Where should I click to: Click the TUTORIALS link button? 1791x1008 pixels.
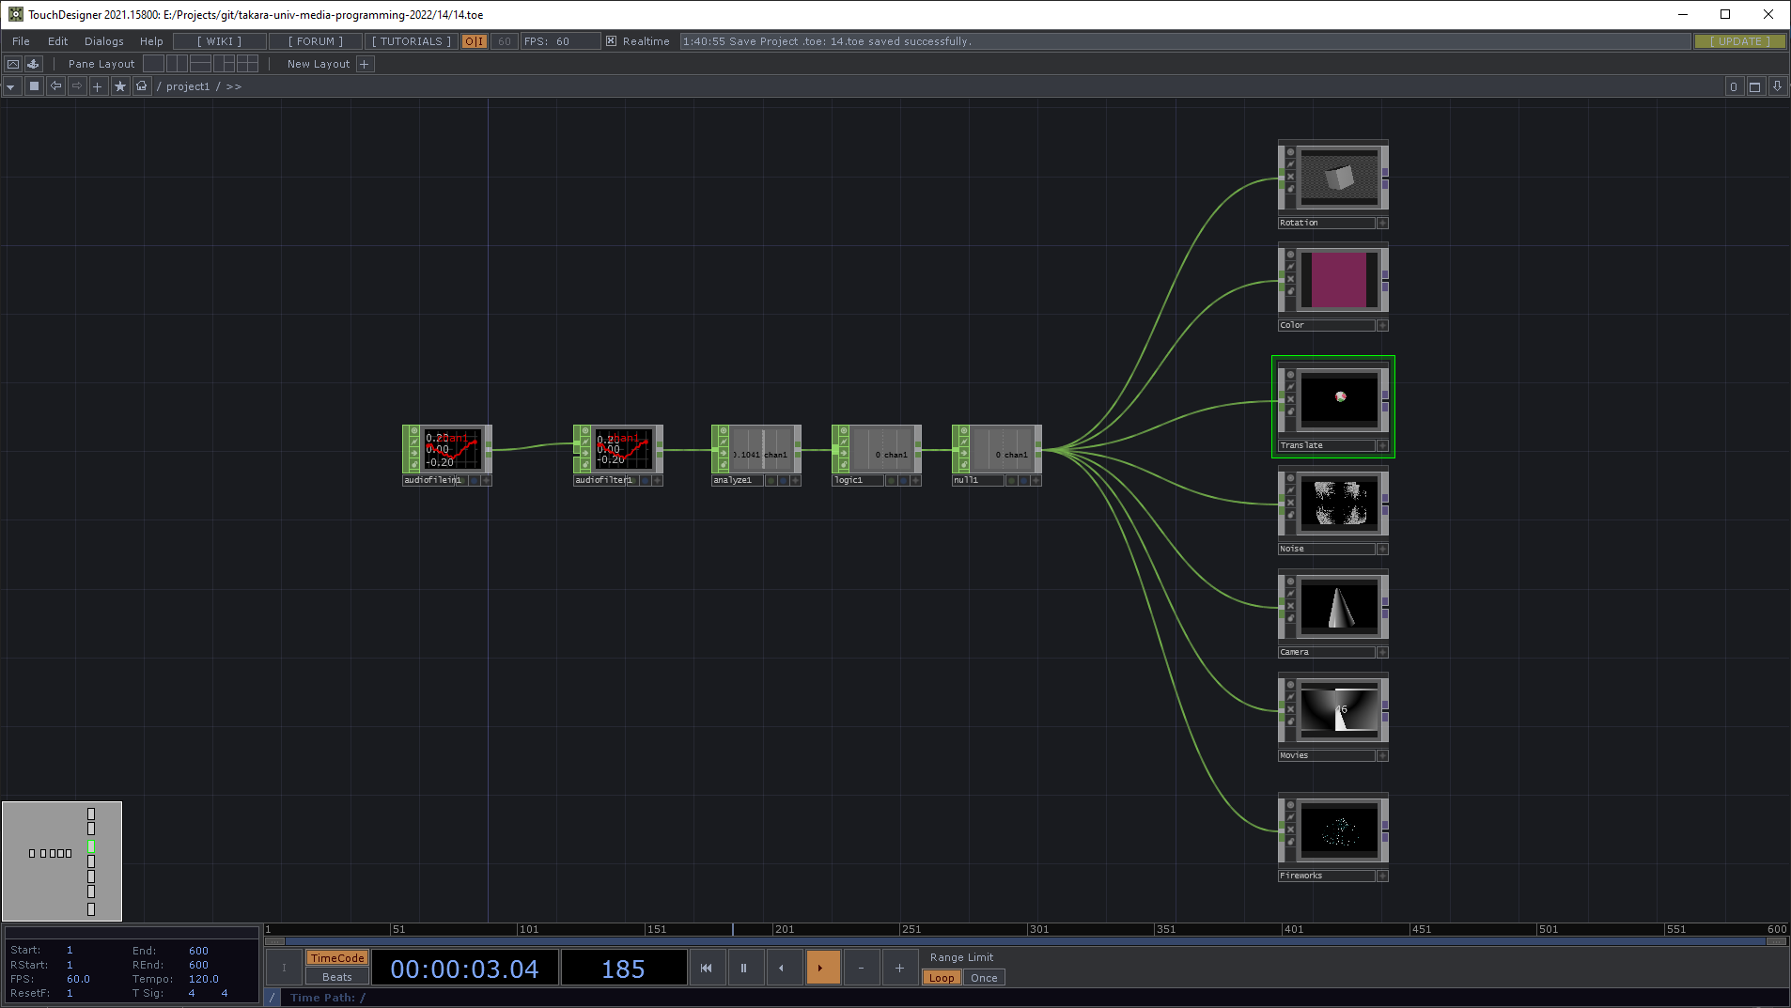pos(411,41)
